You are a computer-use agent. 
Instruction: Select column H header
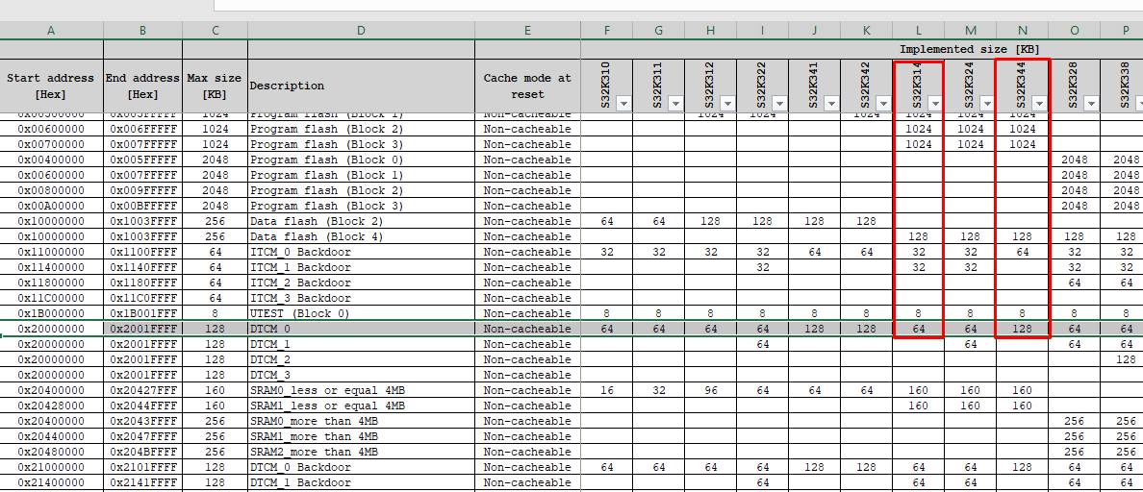711,31
